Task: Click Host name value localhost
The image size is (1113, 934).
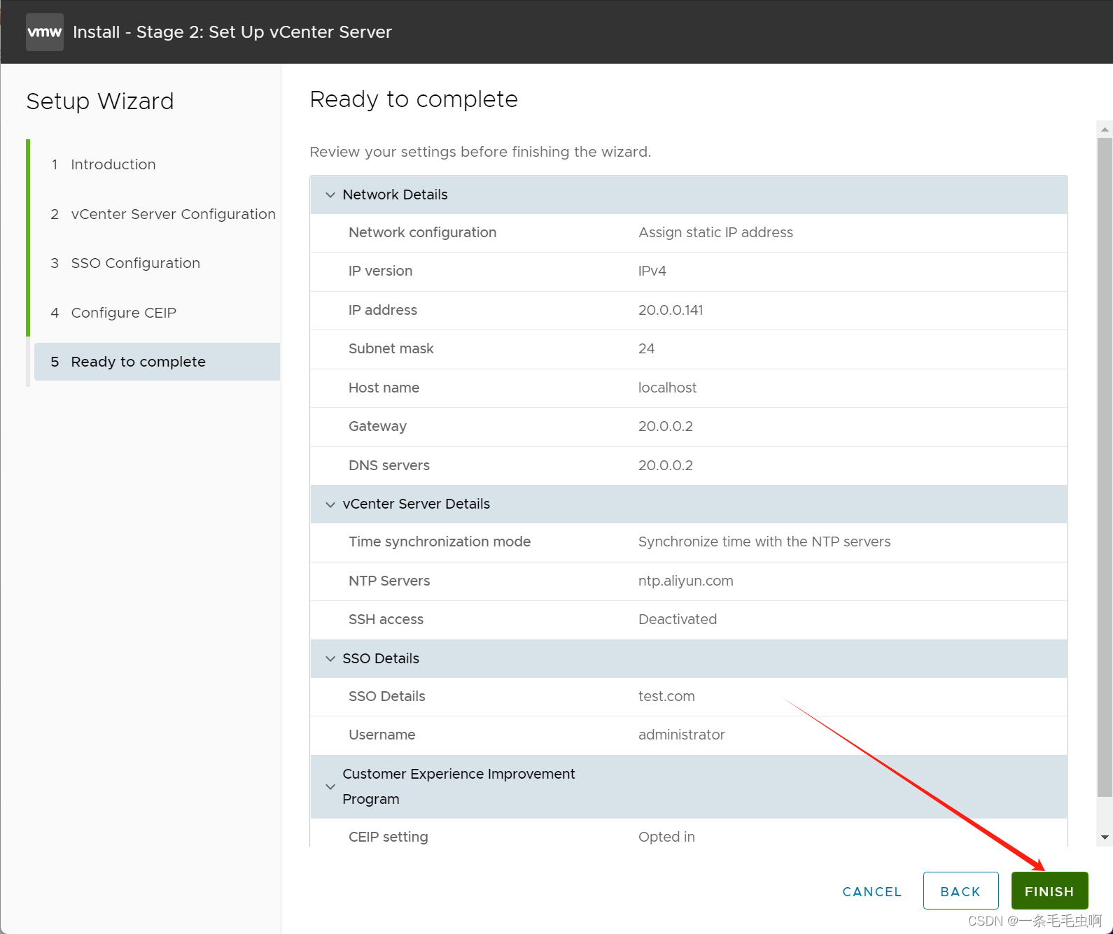Action: pos(667,388)
